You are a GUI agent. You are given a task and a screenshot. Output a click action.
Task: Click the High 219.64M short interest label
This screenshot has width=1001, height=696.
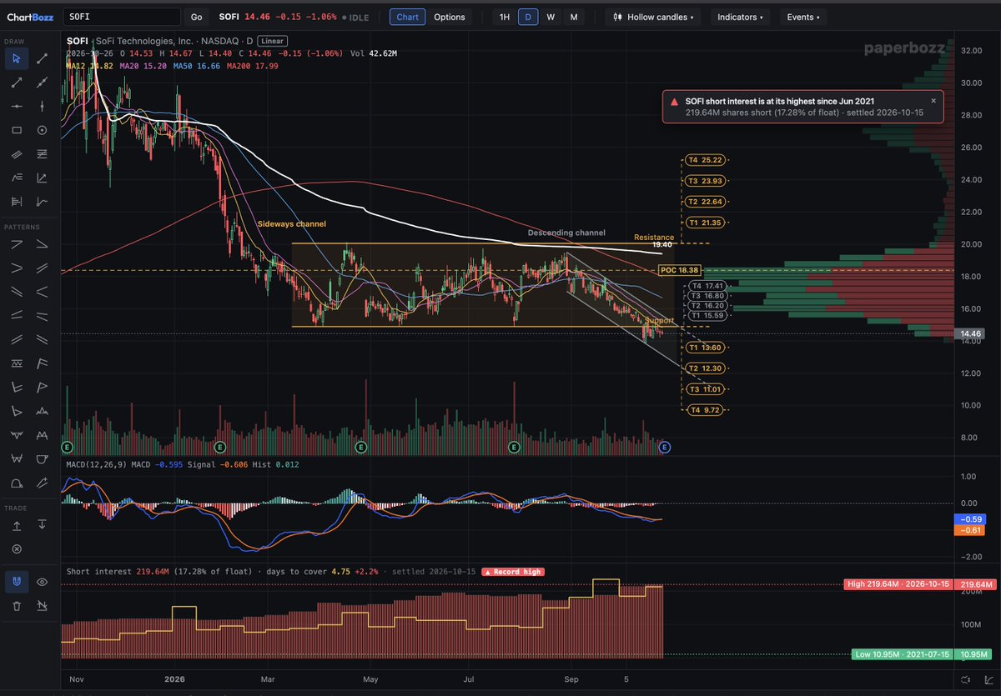[898, 584]
